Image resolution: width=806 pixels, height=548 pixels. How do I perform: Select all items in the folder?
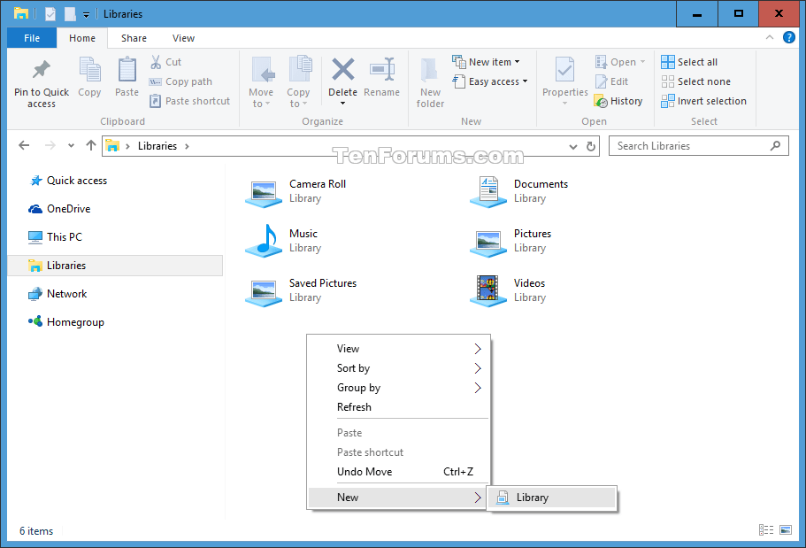click(x=689, y=61)
